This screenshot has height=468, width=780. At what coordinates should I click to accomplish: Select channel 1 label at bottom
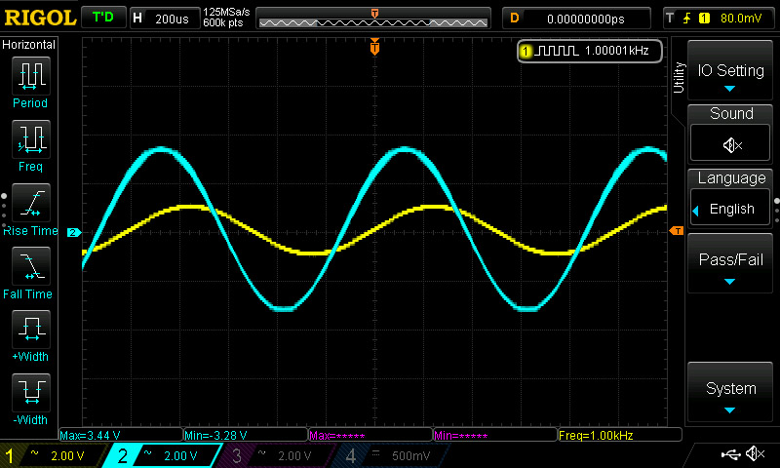[9, 455]
